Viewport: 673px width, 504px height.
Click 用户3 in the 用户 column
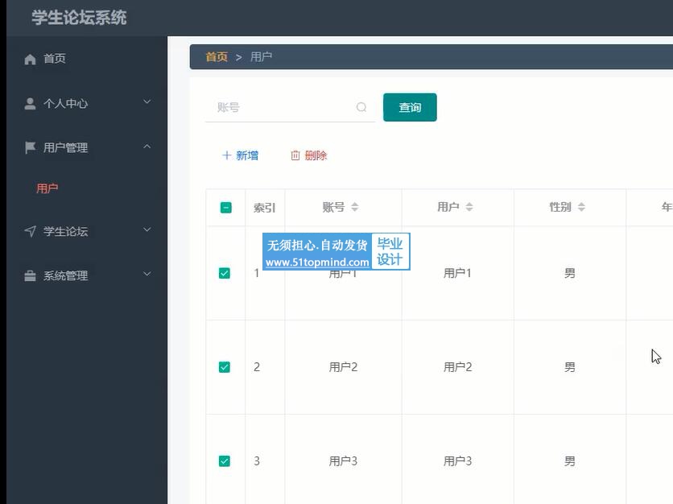457,461
